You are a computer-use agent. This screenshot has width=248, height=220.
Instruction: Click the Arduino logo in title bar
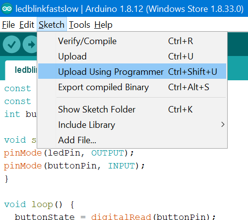tap(7, 8)
